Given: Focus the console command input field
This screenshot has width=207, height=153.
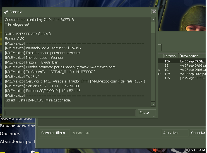Looking at the screenshot, I should click(70, 113).
